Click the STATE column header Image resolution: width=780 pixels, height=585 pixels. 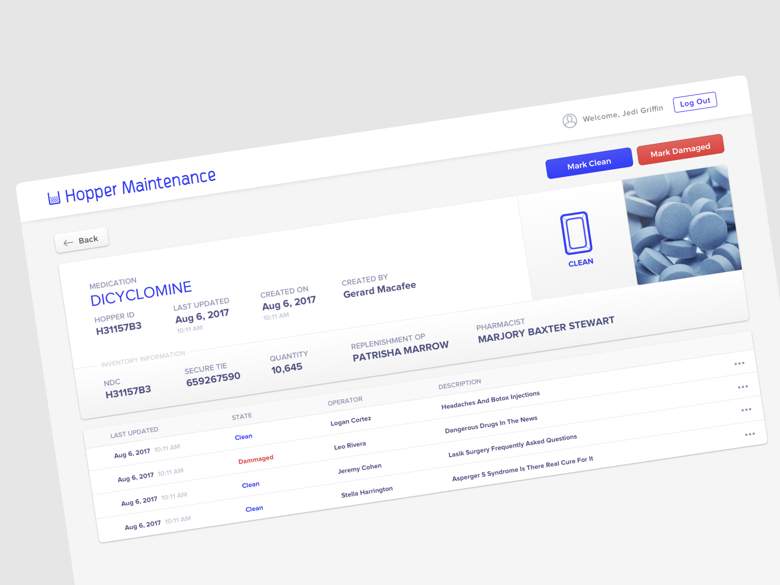[x=242, y=416]
